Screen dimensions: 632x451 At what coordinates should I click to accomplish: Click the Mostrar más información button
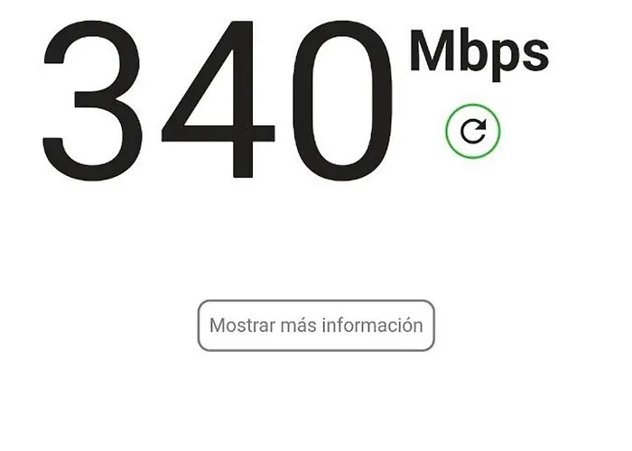point(316,326)
